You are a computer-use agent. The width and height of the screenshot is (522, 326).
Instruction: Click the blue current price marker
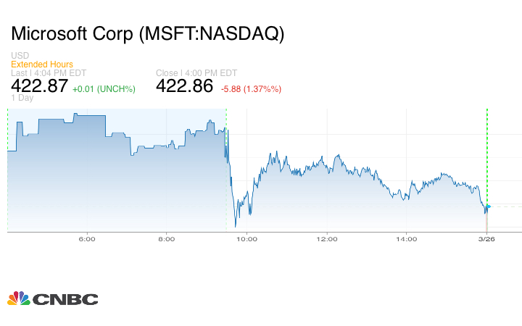[x=488, y=206]
